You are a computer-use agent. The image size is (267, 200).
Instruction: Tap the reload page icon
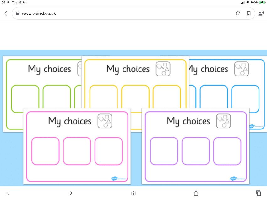(238, 13)
